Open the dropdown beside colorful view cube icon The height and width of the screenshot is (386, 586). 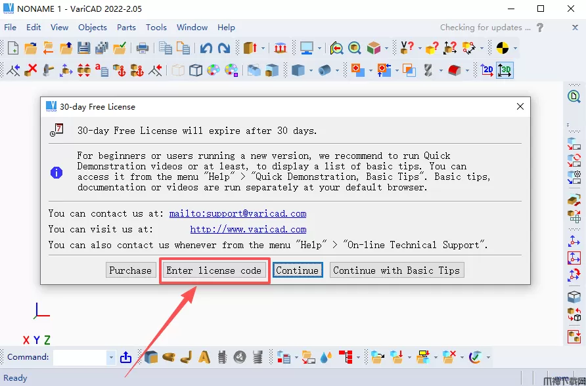[x=386, y=48]
